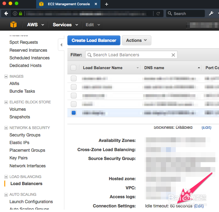Click the browser back arrow button
This screenshot has height=212, width=219.
6,13
